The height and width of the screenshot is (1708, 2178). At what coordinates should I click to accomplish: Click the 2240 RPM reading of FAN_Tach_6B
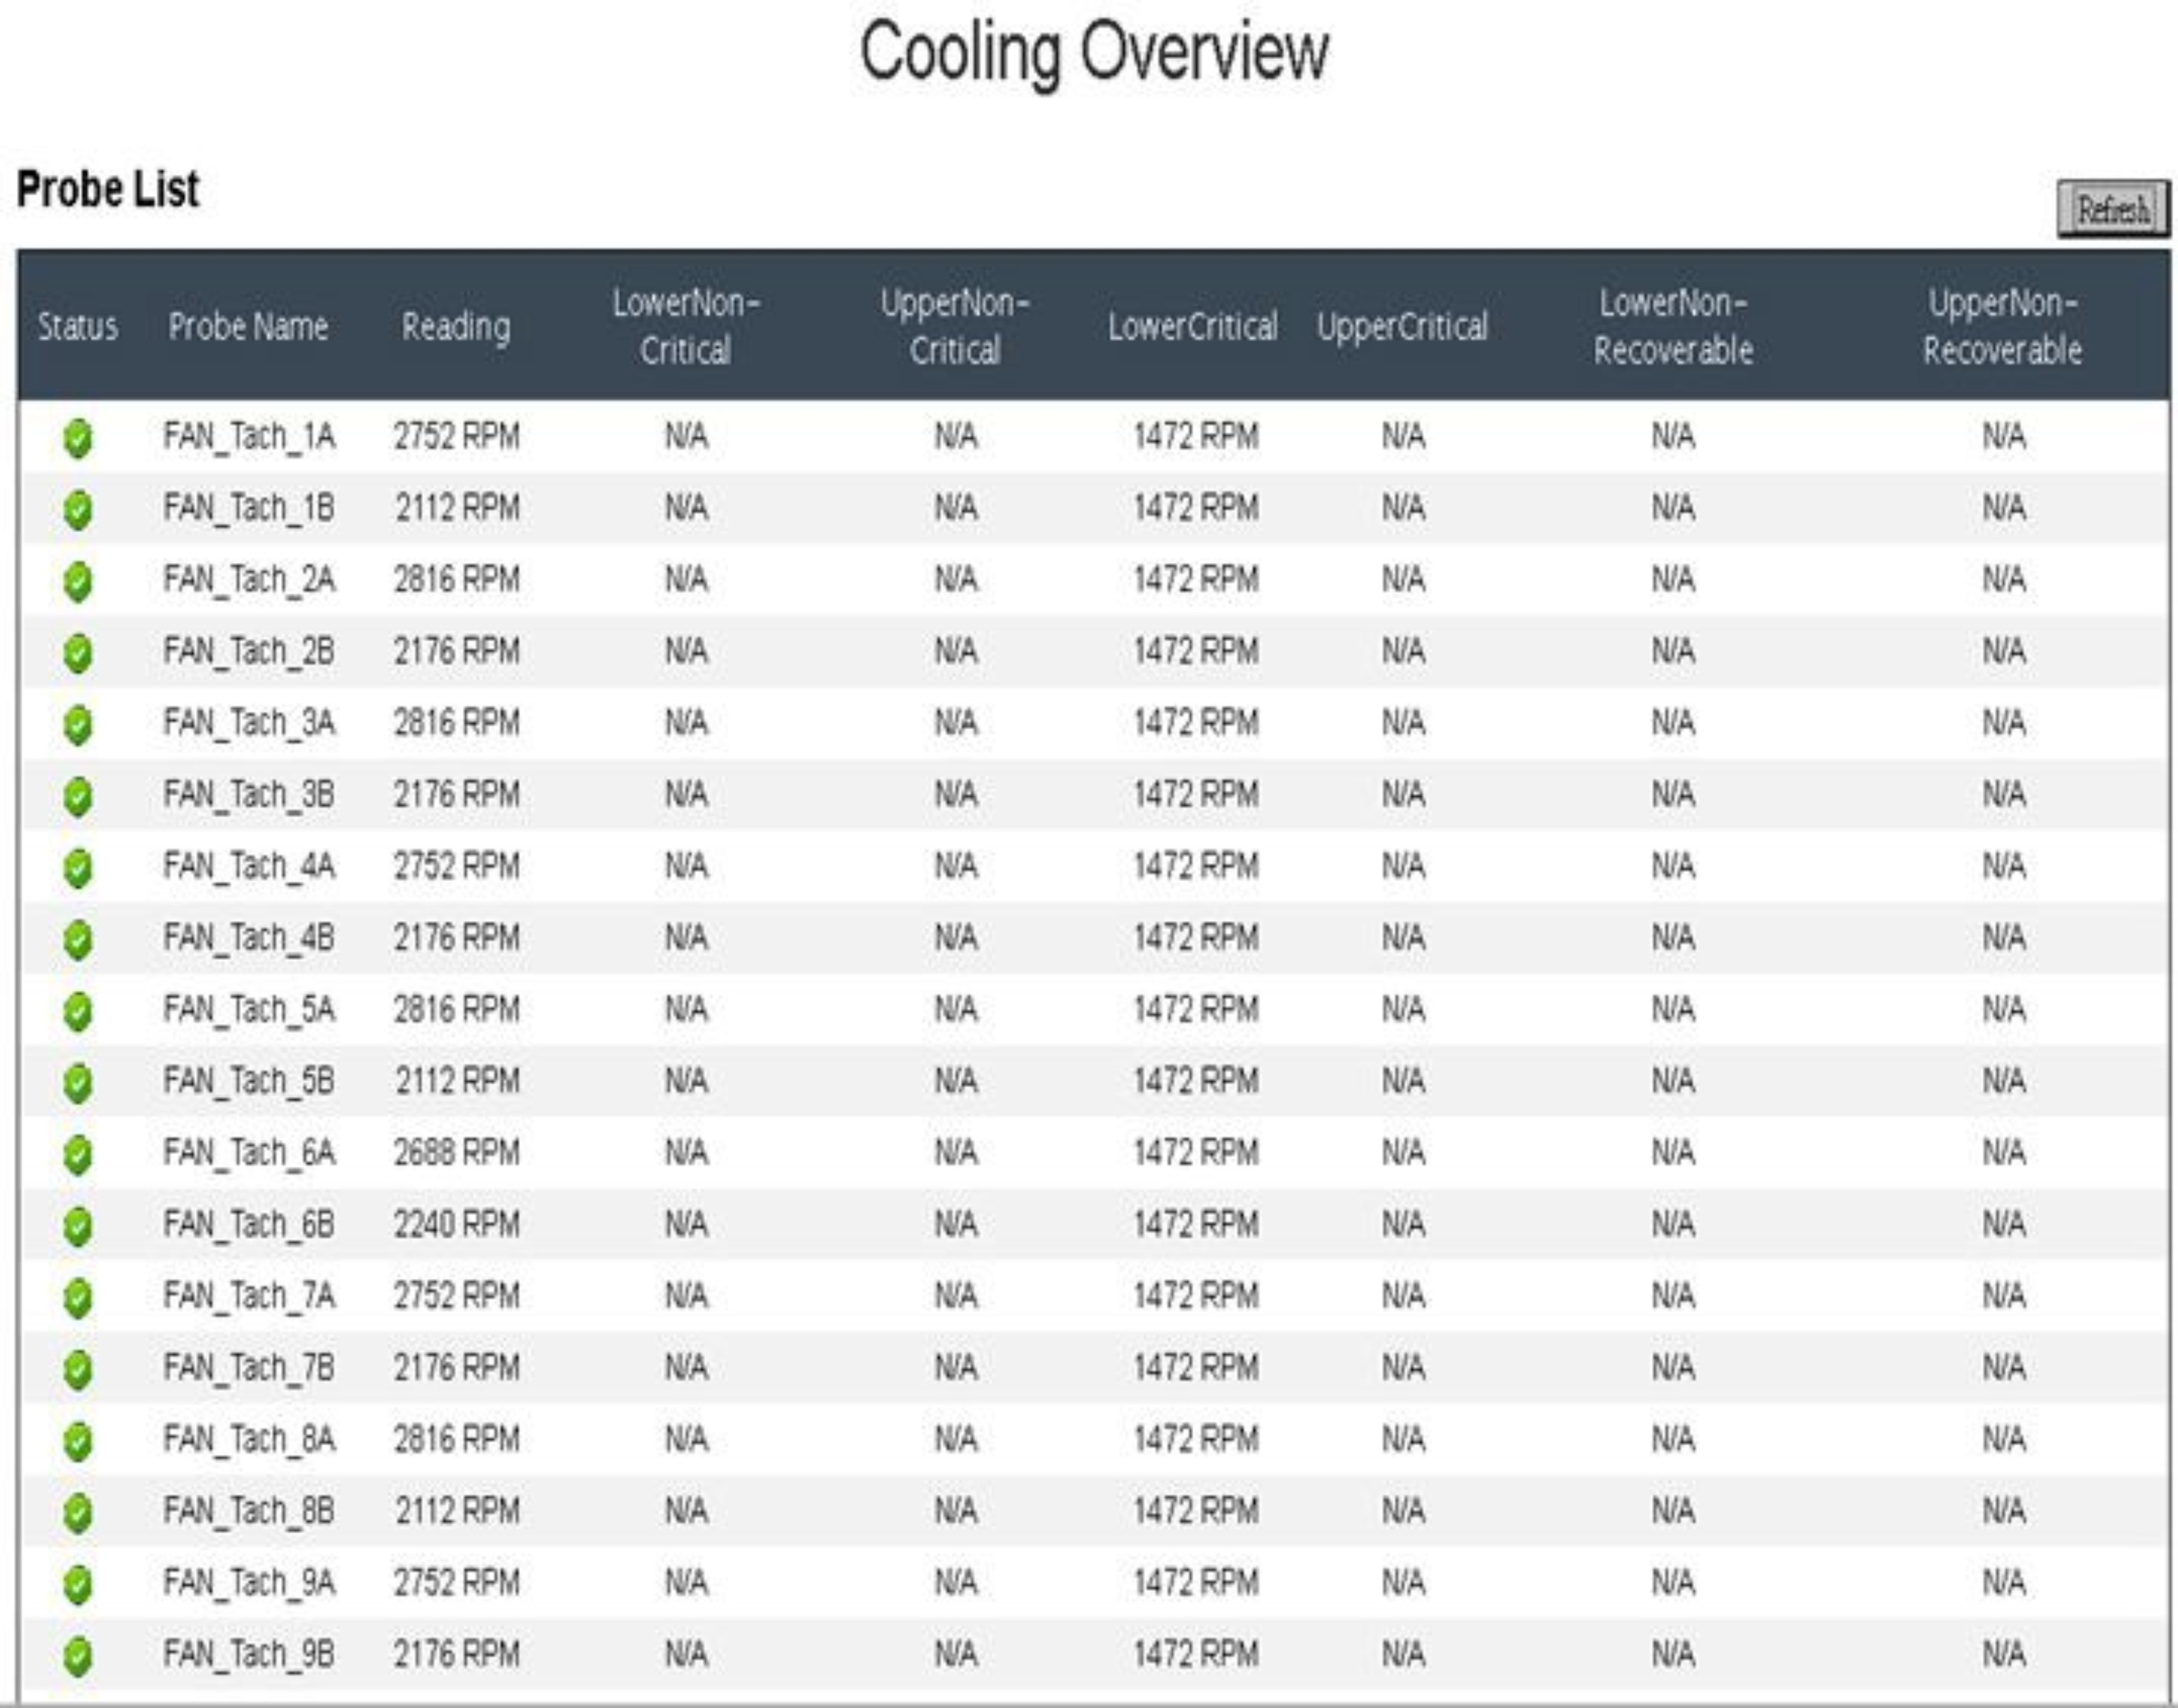point(457,1224)
